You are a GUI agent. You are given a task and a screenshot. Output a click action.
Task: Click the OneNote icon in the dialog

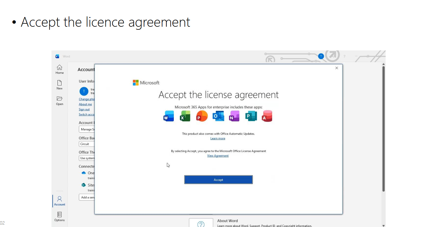coord(234,116)
